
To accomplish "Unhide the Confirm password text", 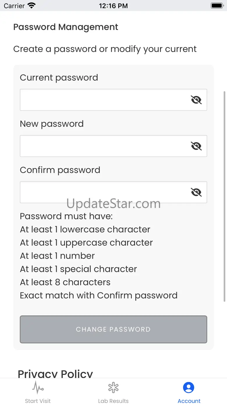I will (196, 192).
